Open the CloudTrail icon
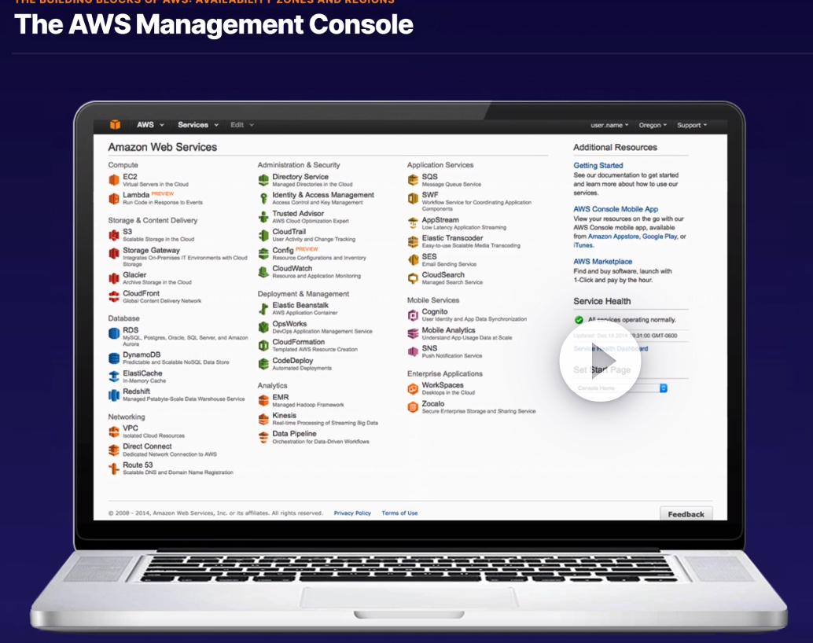The image size is (813, 643). click(263, 235)
